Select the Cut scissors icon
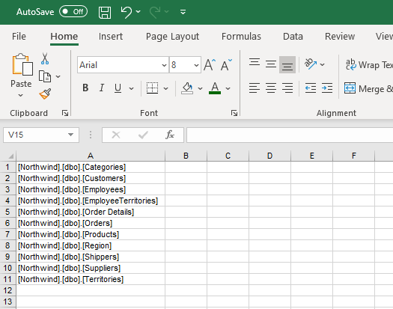The image size is (393, 309). (45, 58)
